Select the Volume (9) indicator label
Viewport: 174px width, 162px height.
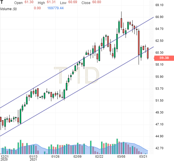(8, 8)
